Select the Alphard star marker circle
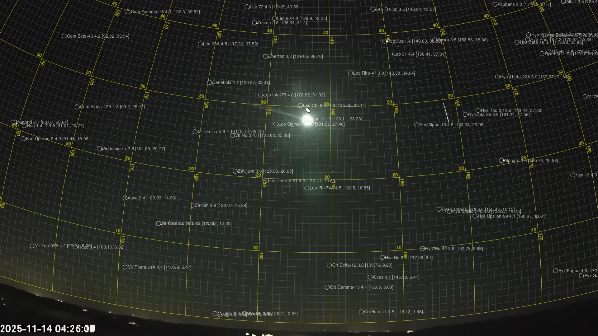 click(501, 161)
